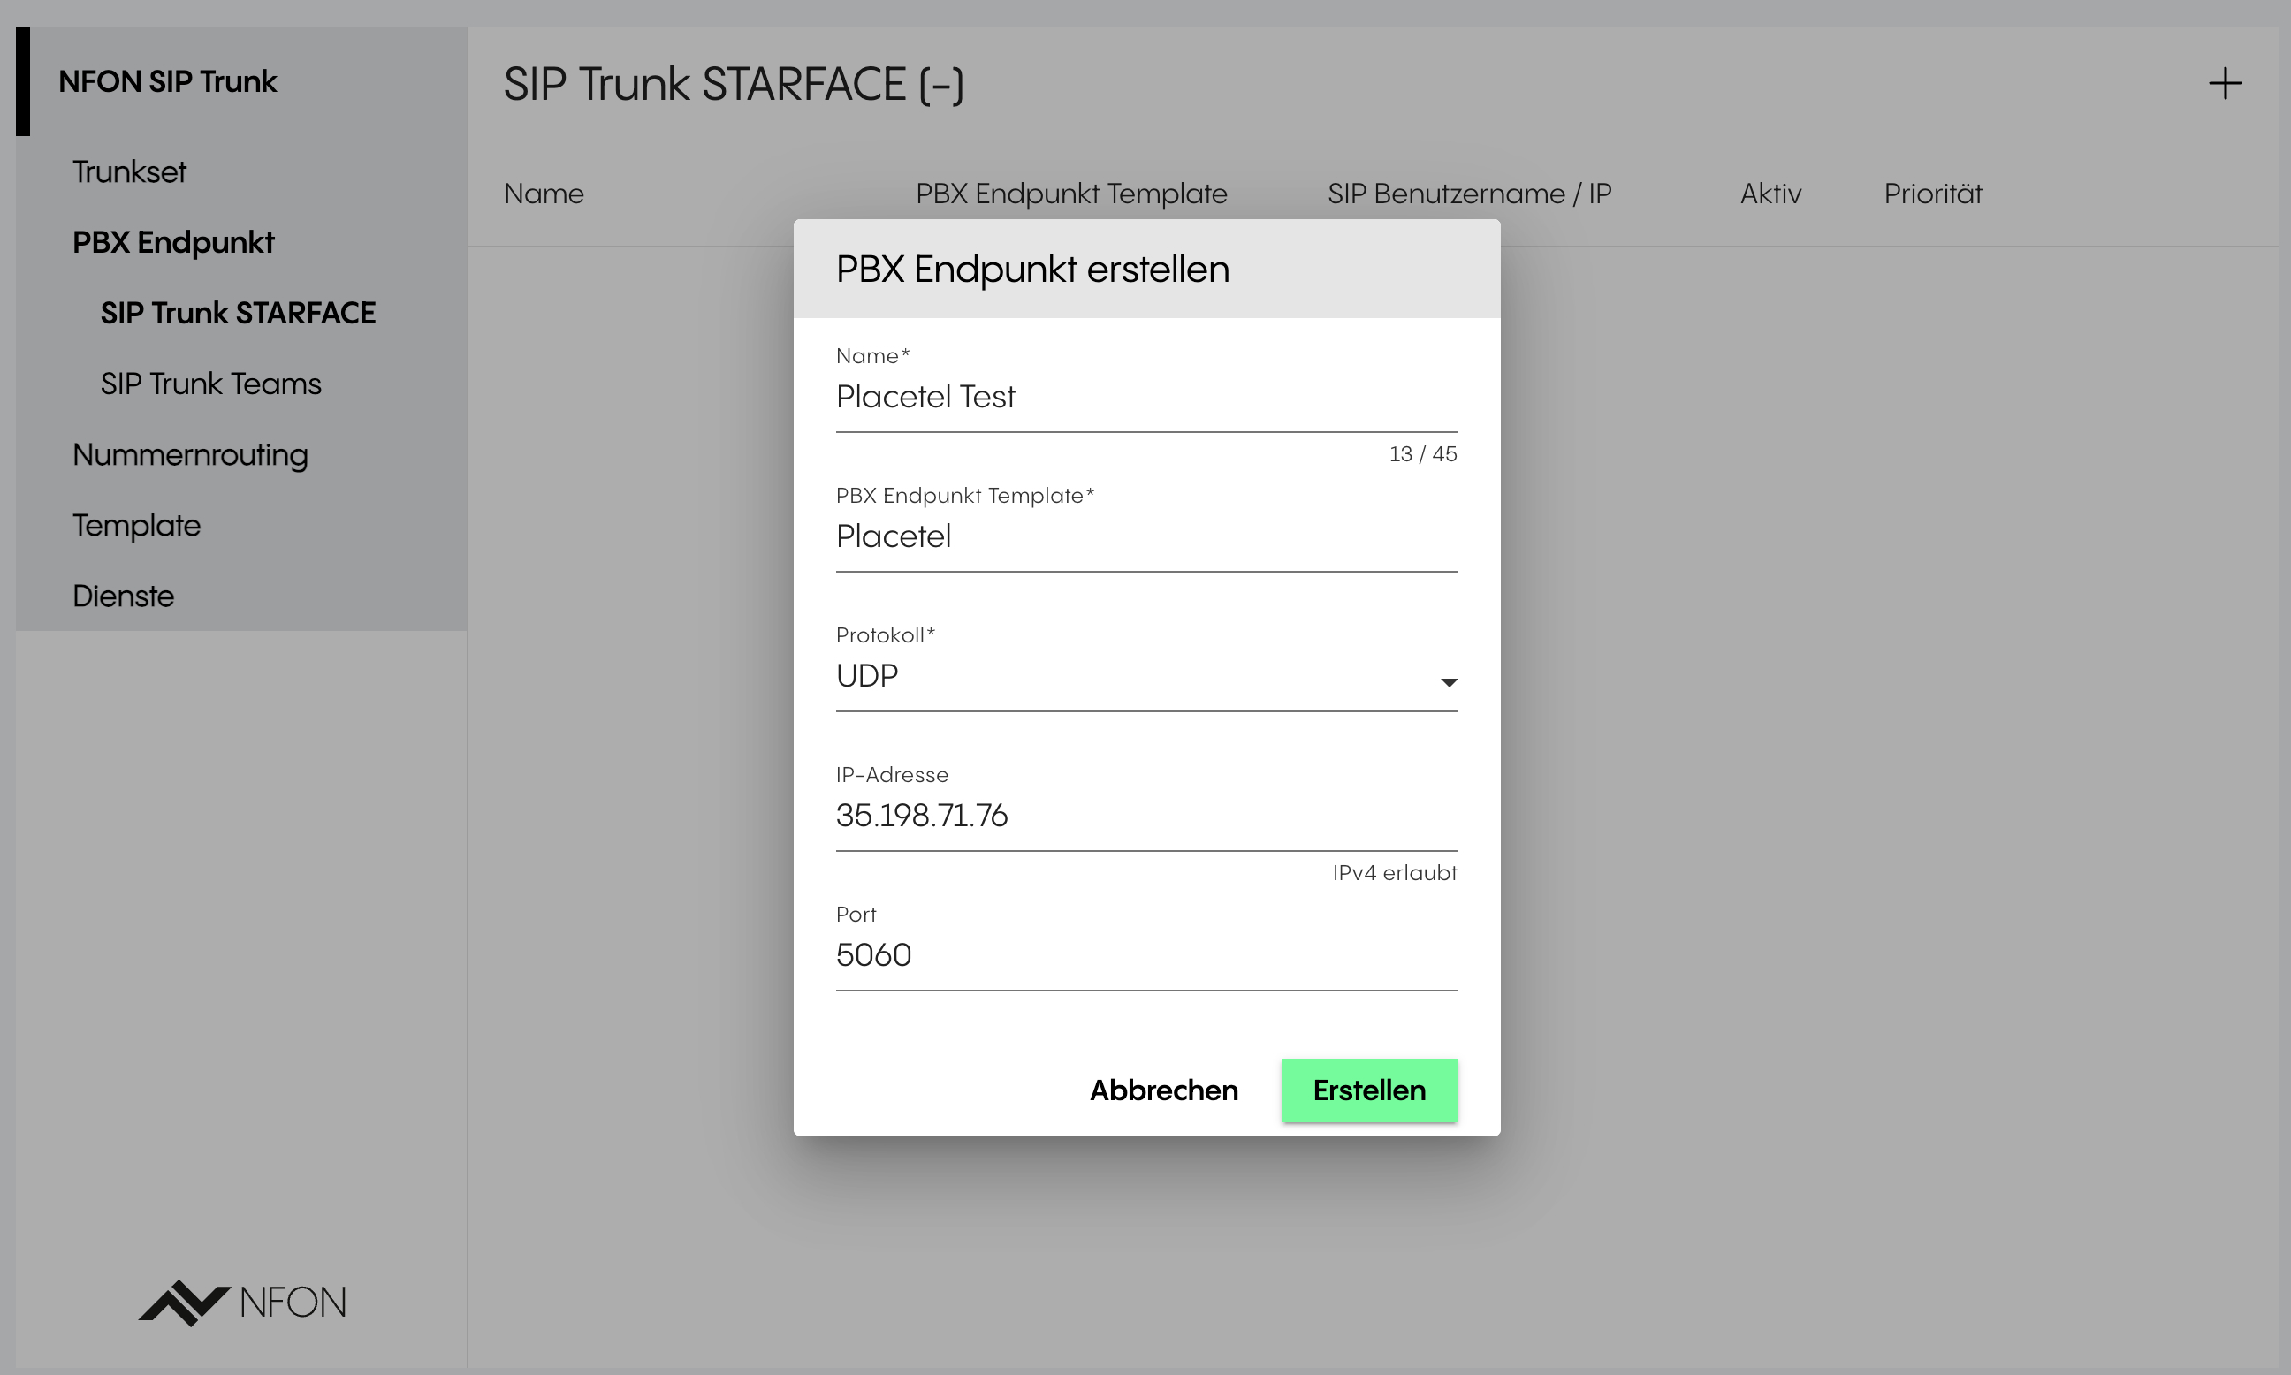This screenshot has width=2291, height=1375.
Task: Select SIP Trunk STARFACE sidebar entry
Action: [238, 313]
